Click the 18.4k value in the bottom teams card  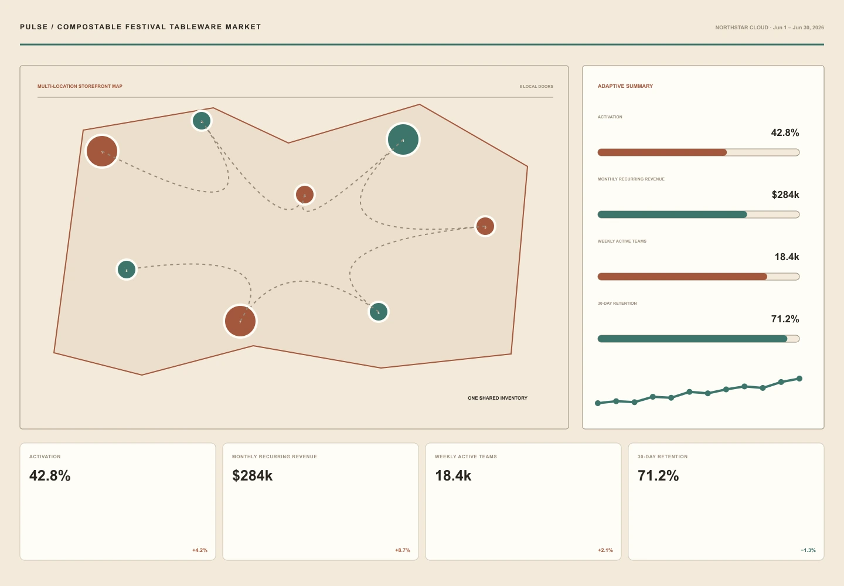[x=453, y=476]
